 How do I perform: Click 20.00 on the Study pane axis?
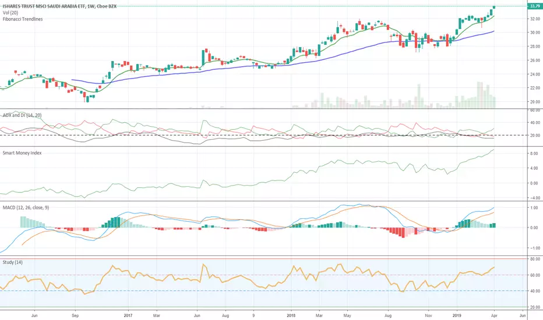(535, 307)
